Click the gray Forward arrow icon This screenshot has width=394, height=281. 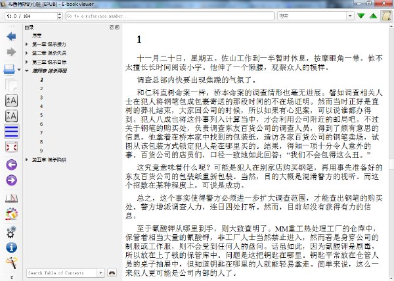pos(11,52)
